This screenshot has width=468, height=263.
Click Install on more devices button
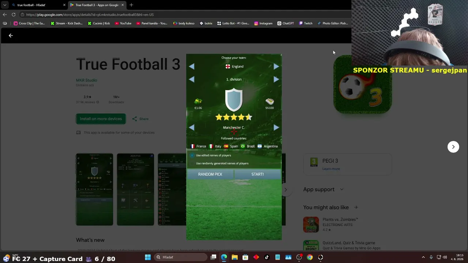[x=101, y=119]
